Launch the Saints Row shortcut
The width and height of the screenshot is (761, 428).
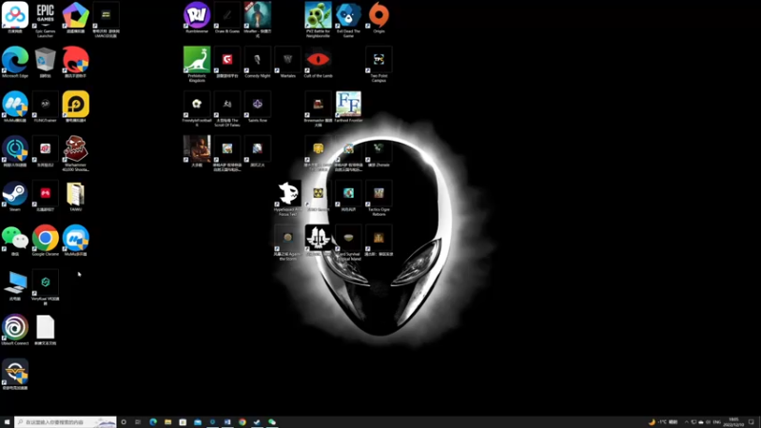[x=257, y=107]
